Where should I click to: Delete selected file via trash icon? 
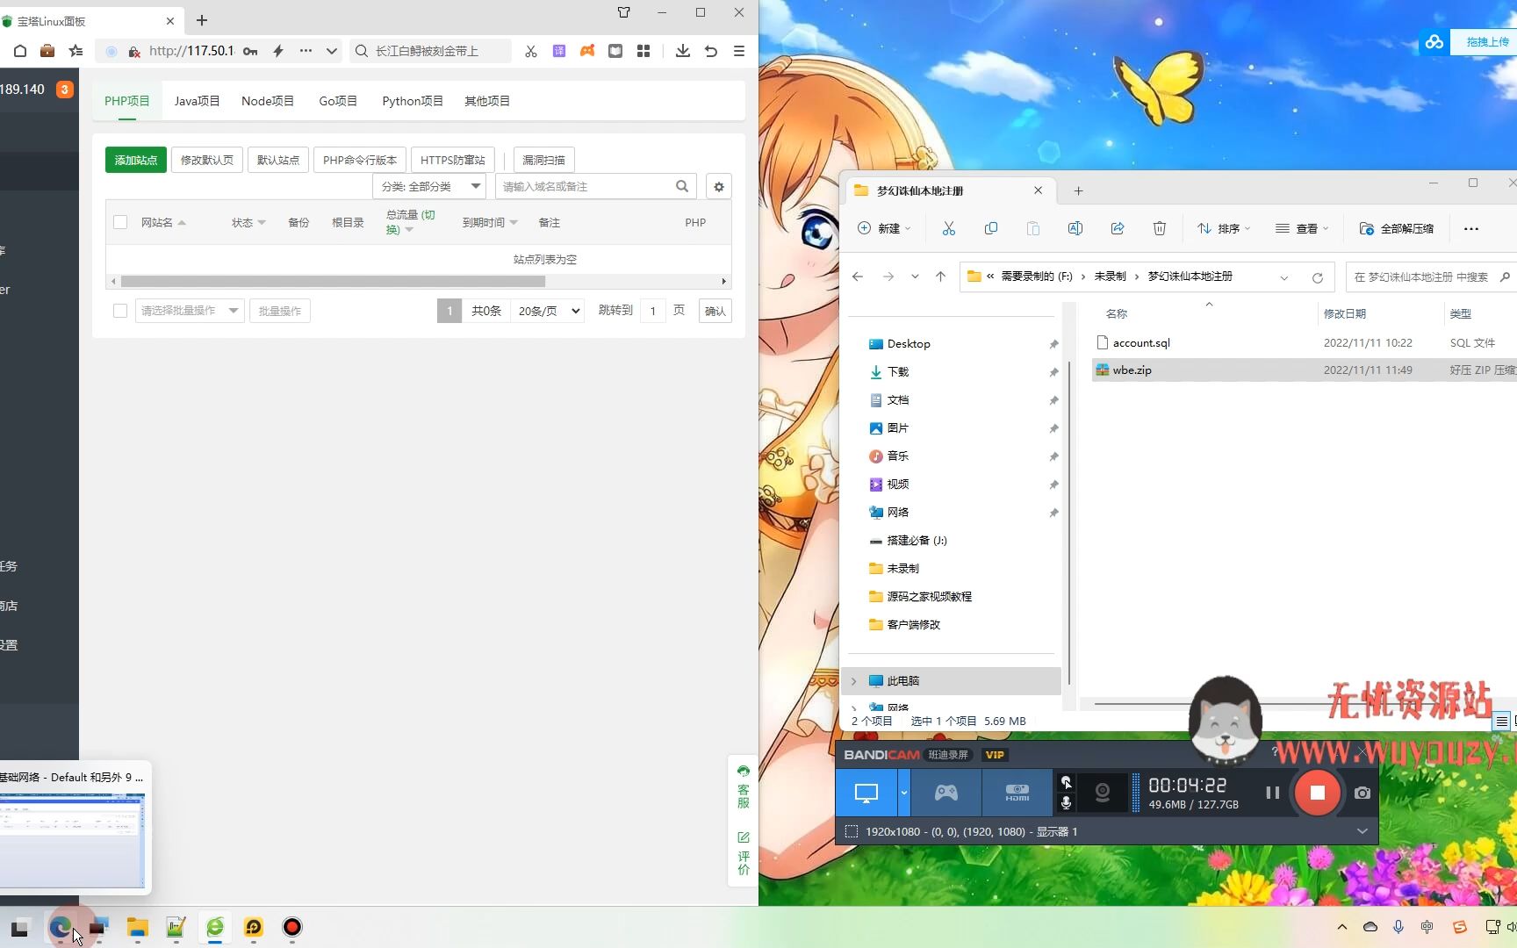coord(1160,228)
